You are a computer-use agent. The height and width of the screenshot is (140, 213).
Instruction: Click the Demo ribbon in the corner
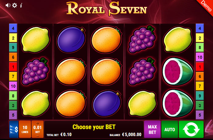[x=205, y=6]
